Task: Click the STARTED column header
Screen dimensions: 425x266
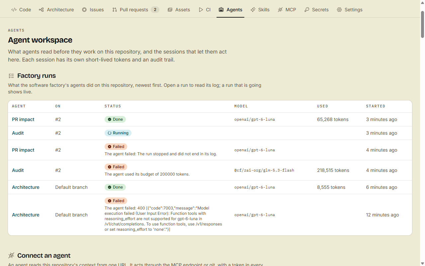Action: click(x=376, y=106)
